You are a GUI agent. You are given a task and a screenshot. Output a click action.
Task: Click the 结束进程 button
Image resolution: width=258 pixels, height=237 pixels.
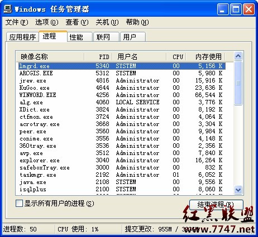click(216, 205)
